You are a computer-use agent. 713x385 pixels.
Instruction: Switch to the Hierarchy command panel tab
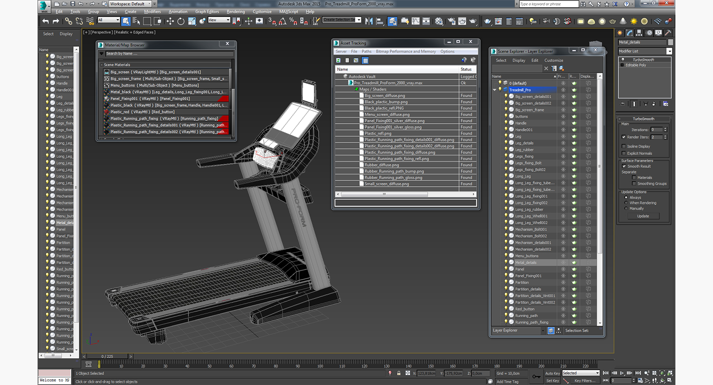[x=639, y=33]
